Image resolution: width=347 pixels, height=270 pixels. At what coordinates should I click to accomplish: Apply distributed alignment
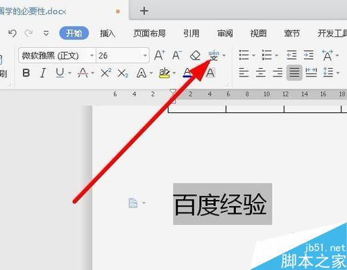(x=312, y=72)
